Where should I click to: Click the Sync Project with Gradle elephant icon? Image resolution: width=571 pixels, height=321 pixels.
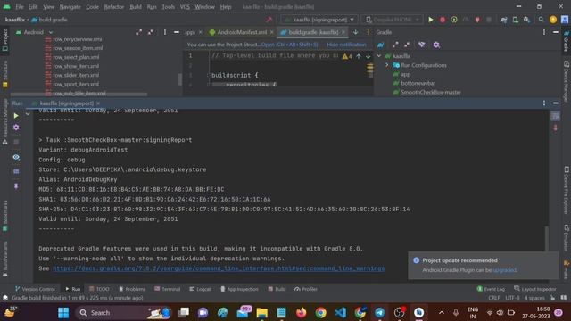(x=503, y=20)
